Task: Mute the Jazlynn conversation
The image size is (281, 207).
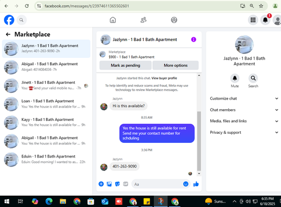Action: tap(235, 78)
